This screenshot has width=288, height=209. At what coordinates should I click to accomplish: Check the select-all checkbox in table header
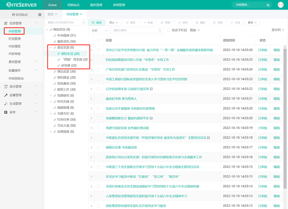99,40
